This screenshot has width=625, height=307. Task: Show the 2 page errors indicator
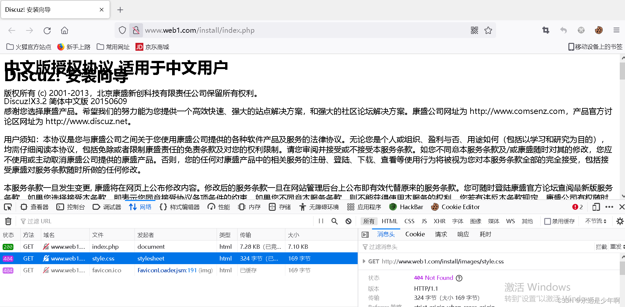(x=578, y=207)
